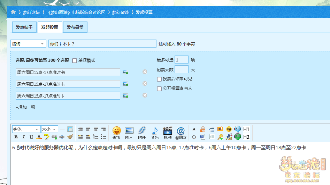The width and height of the screenshot is (330, 185).
Task: Insert hidden content with key icon
Action: pos(220,137)
